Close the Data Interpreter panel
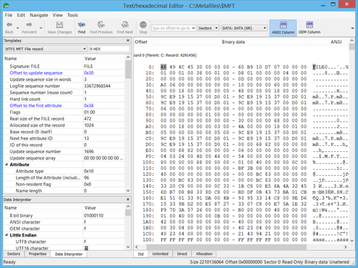The width and height of the screenshot is (358, 268). point(128,199)
